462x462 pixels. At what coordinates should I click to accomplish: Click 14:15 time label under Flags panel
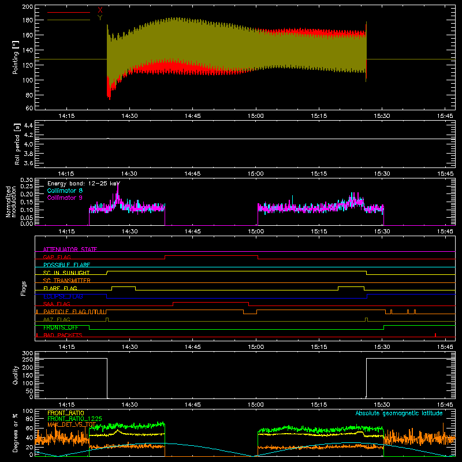66,347
